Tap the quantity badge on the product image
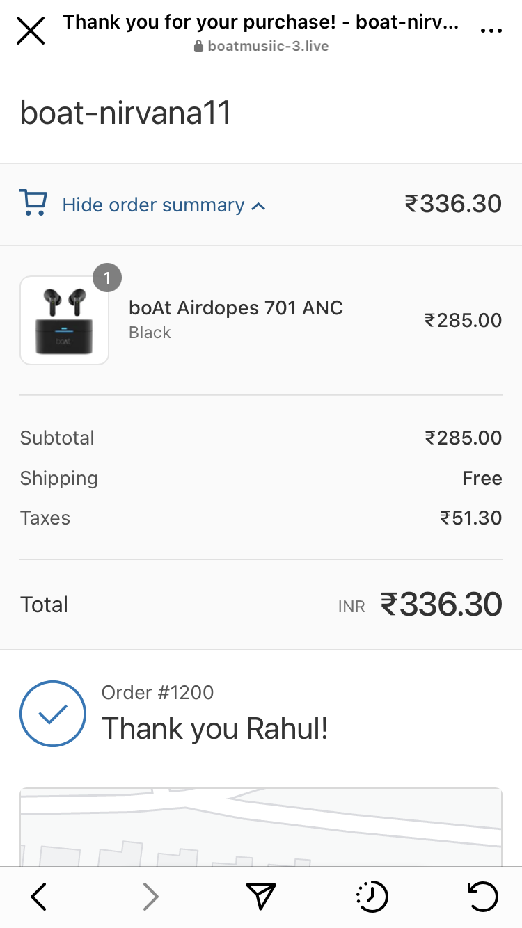The image size is (522, 928). click(x=107, y=279)
